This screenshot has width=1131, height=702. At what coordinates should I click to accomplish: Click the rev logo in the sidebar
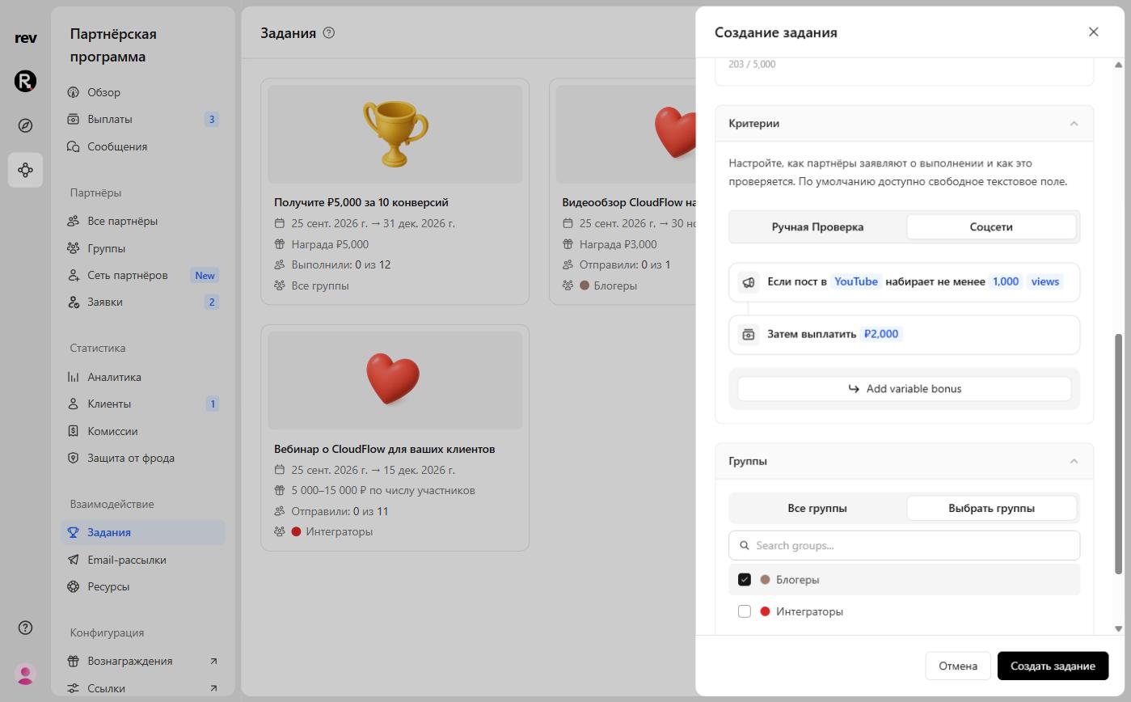pos(25,38)
